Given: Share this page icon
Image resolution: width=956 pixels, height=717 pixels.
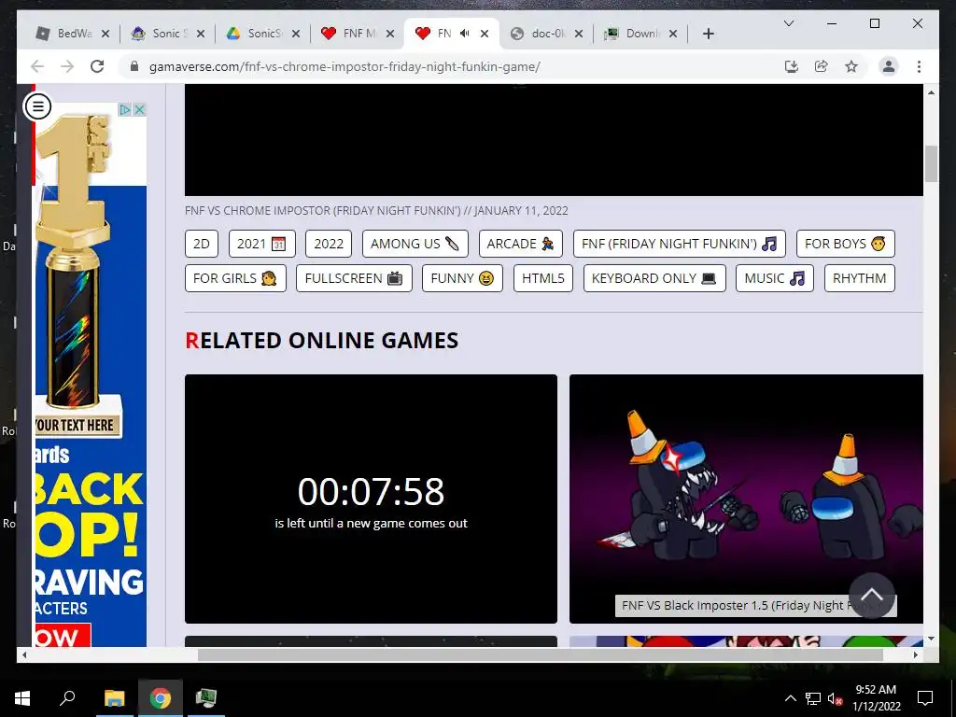Looking at the screenshot, I should [822, 66].
